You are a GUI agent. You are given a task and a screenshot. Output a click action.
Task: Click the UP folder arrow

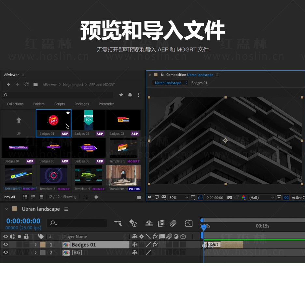pyautogui.click(x=19, y=120)
